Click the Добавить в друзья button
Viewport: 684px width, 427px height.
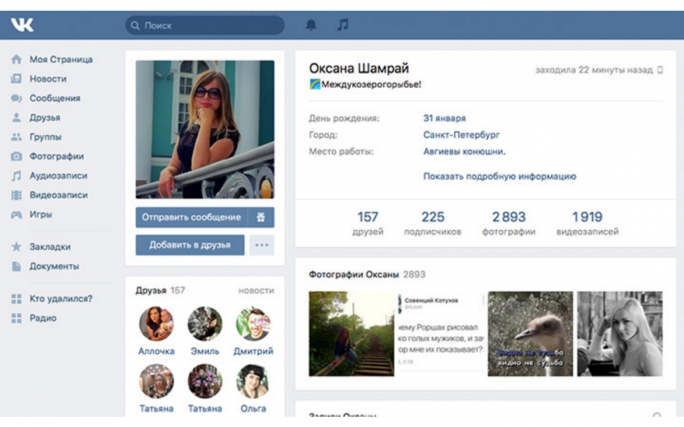[190, 245]
